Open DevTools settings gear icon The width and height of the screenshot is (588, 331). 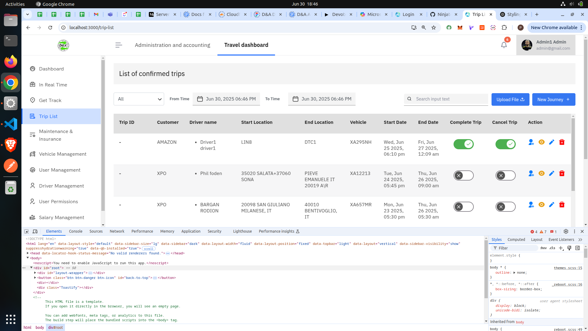tap(566, 231)
